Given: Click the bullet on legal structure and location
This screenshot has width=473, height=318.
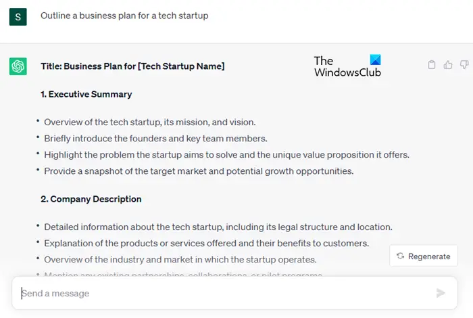Looking at the screenshot, I should [218, 227].
